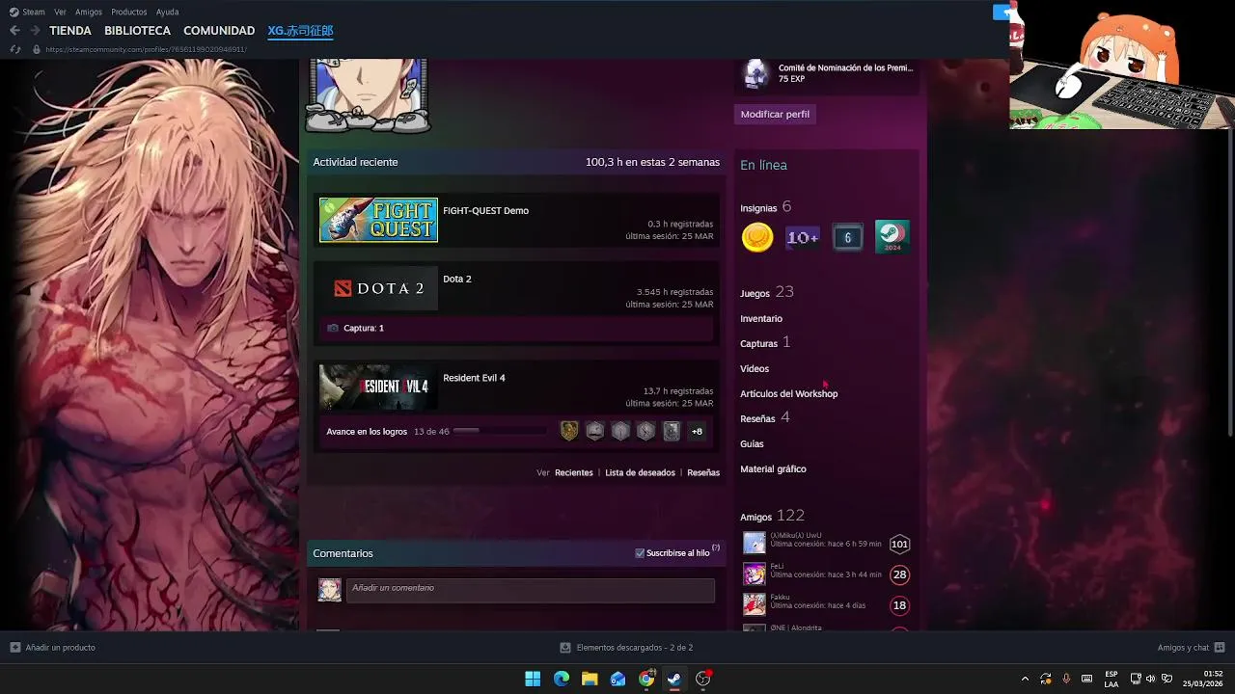Open the Reseñas 4 sidebar link

765,418
